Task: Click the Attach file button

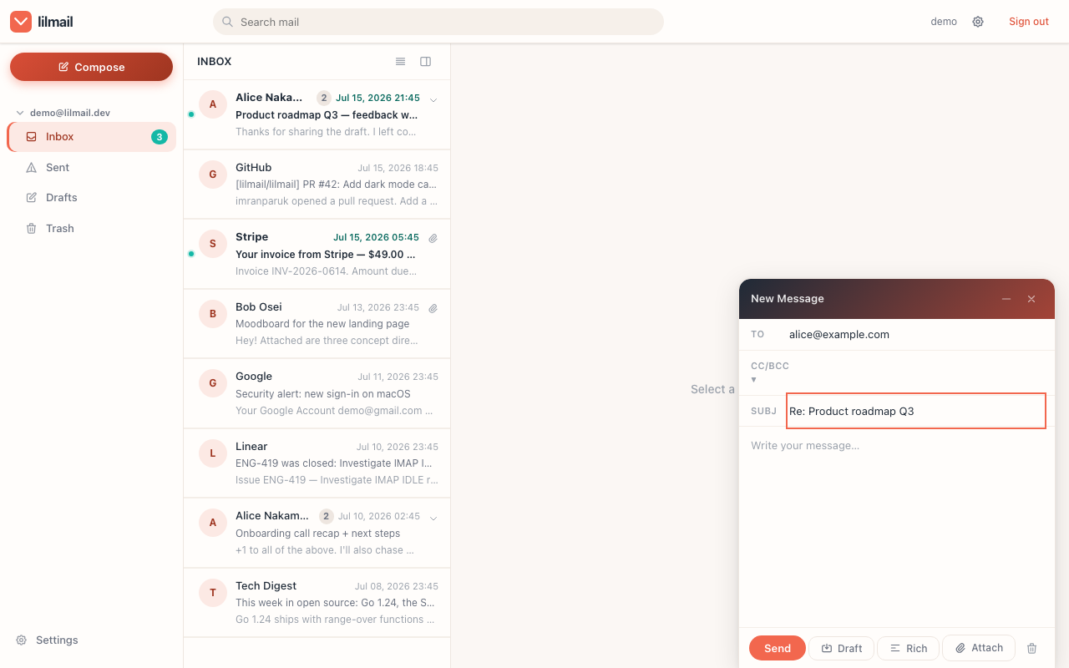Action: pyautogui.click(x=979, y=648)
